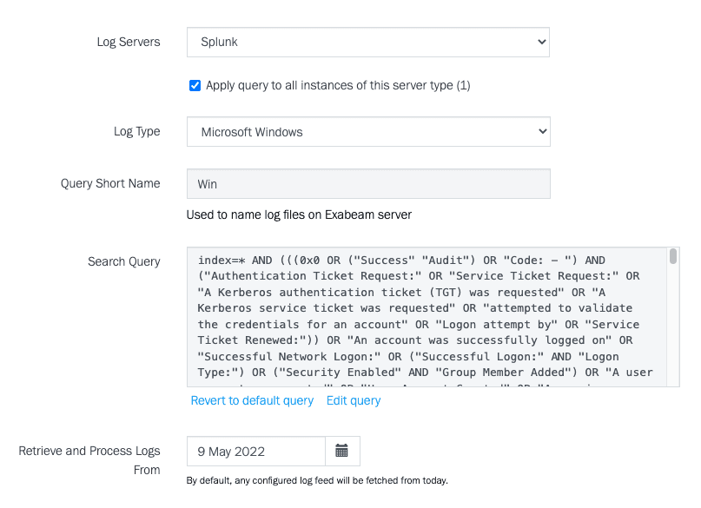Open the calendar date picker icon

point(342,451)
